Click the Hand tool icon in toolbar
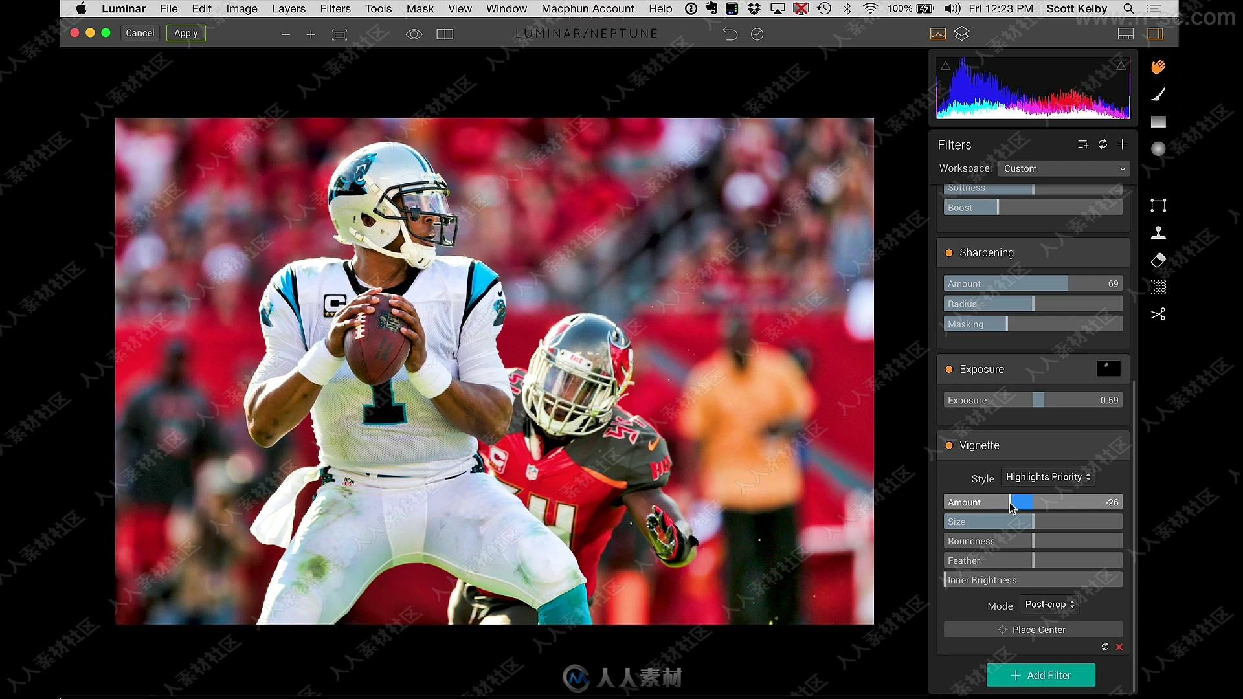This screenshot has width=1243, height=699. [1158, 66]
